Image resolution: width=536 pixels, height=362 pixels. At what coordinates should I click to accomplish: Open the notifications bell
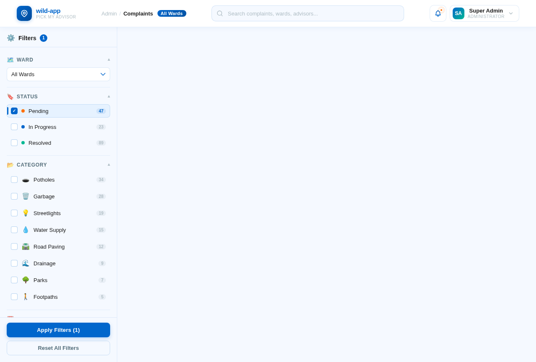438,13
